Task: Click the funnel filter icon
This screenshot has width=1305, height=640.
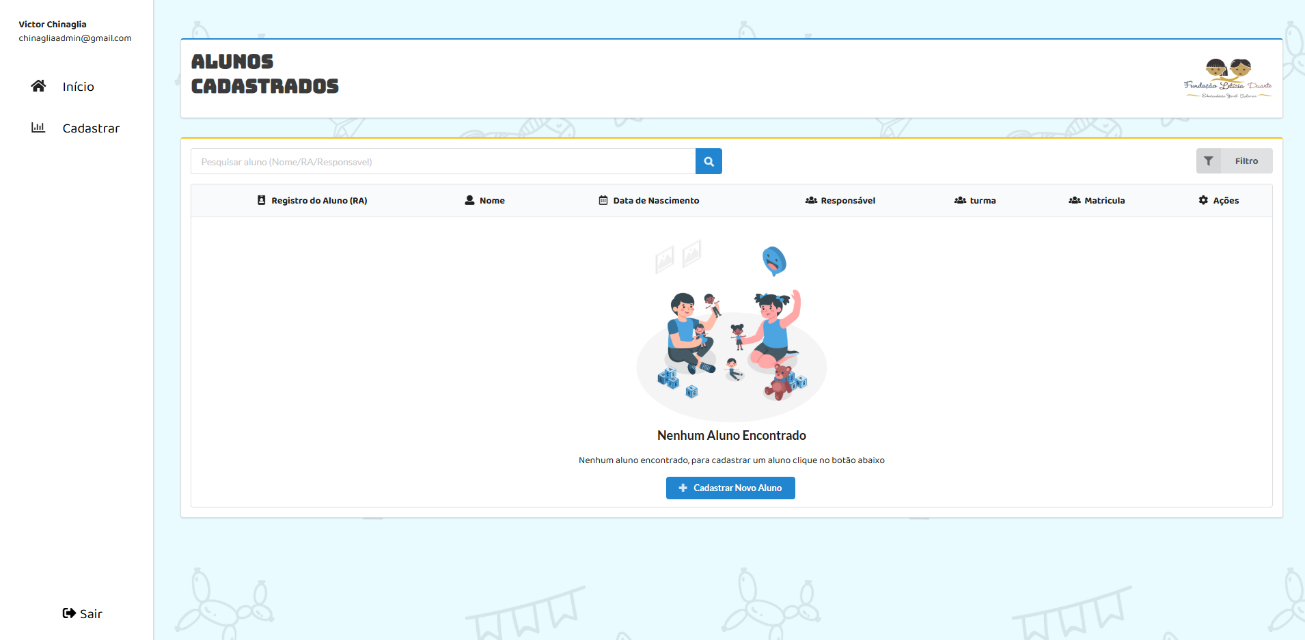Action: (x=1208, y=161)
